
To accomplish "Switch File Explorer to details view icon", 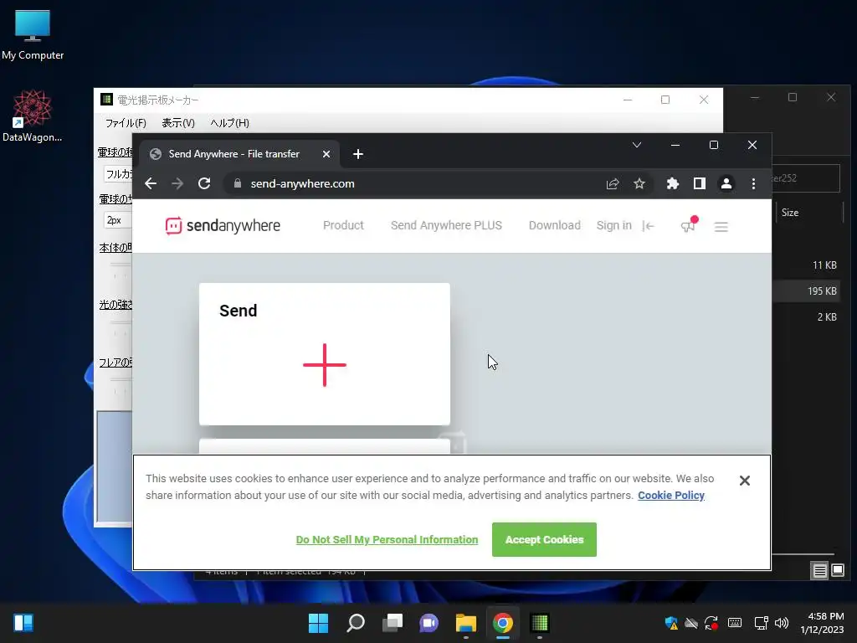I will [820, 571].
